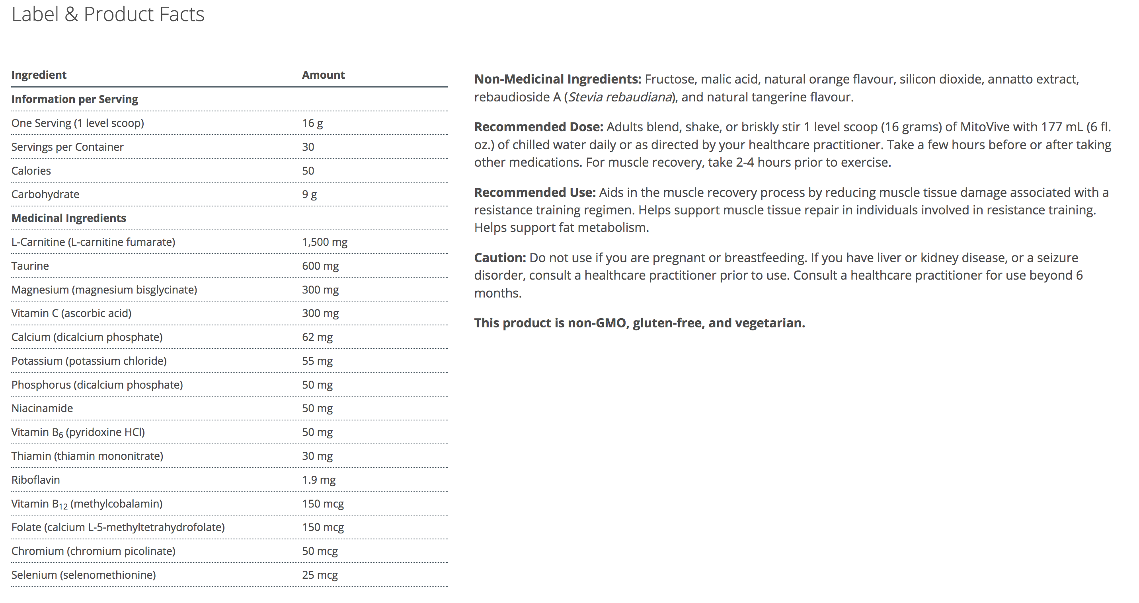Click the L-Carnitine ingredient name
The width and height of the screenshot is (1139, 603).
point(93,242)
